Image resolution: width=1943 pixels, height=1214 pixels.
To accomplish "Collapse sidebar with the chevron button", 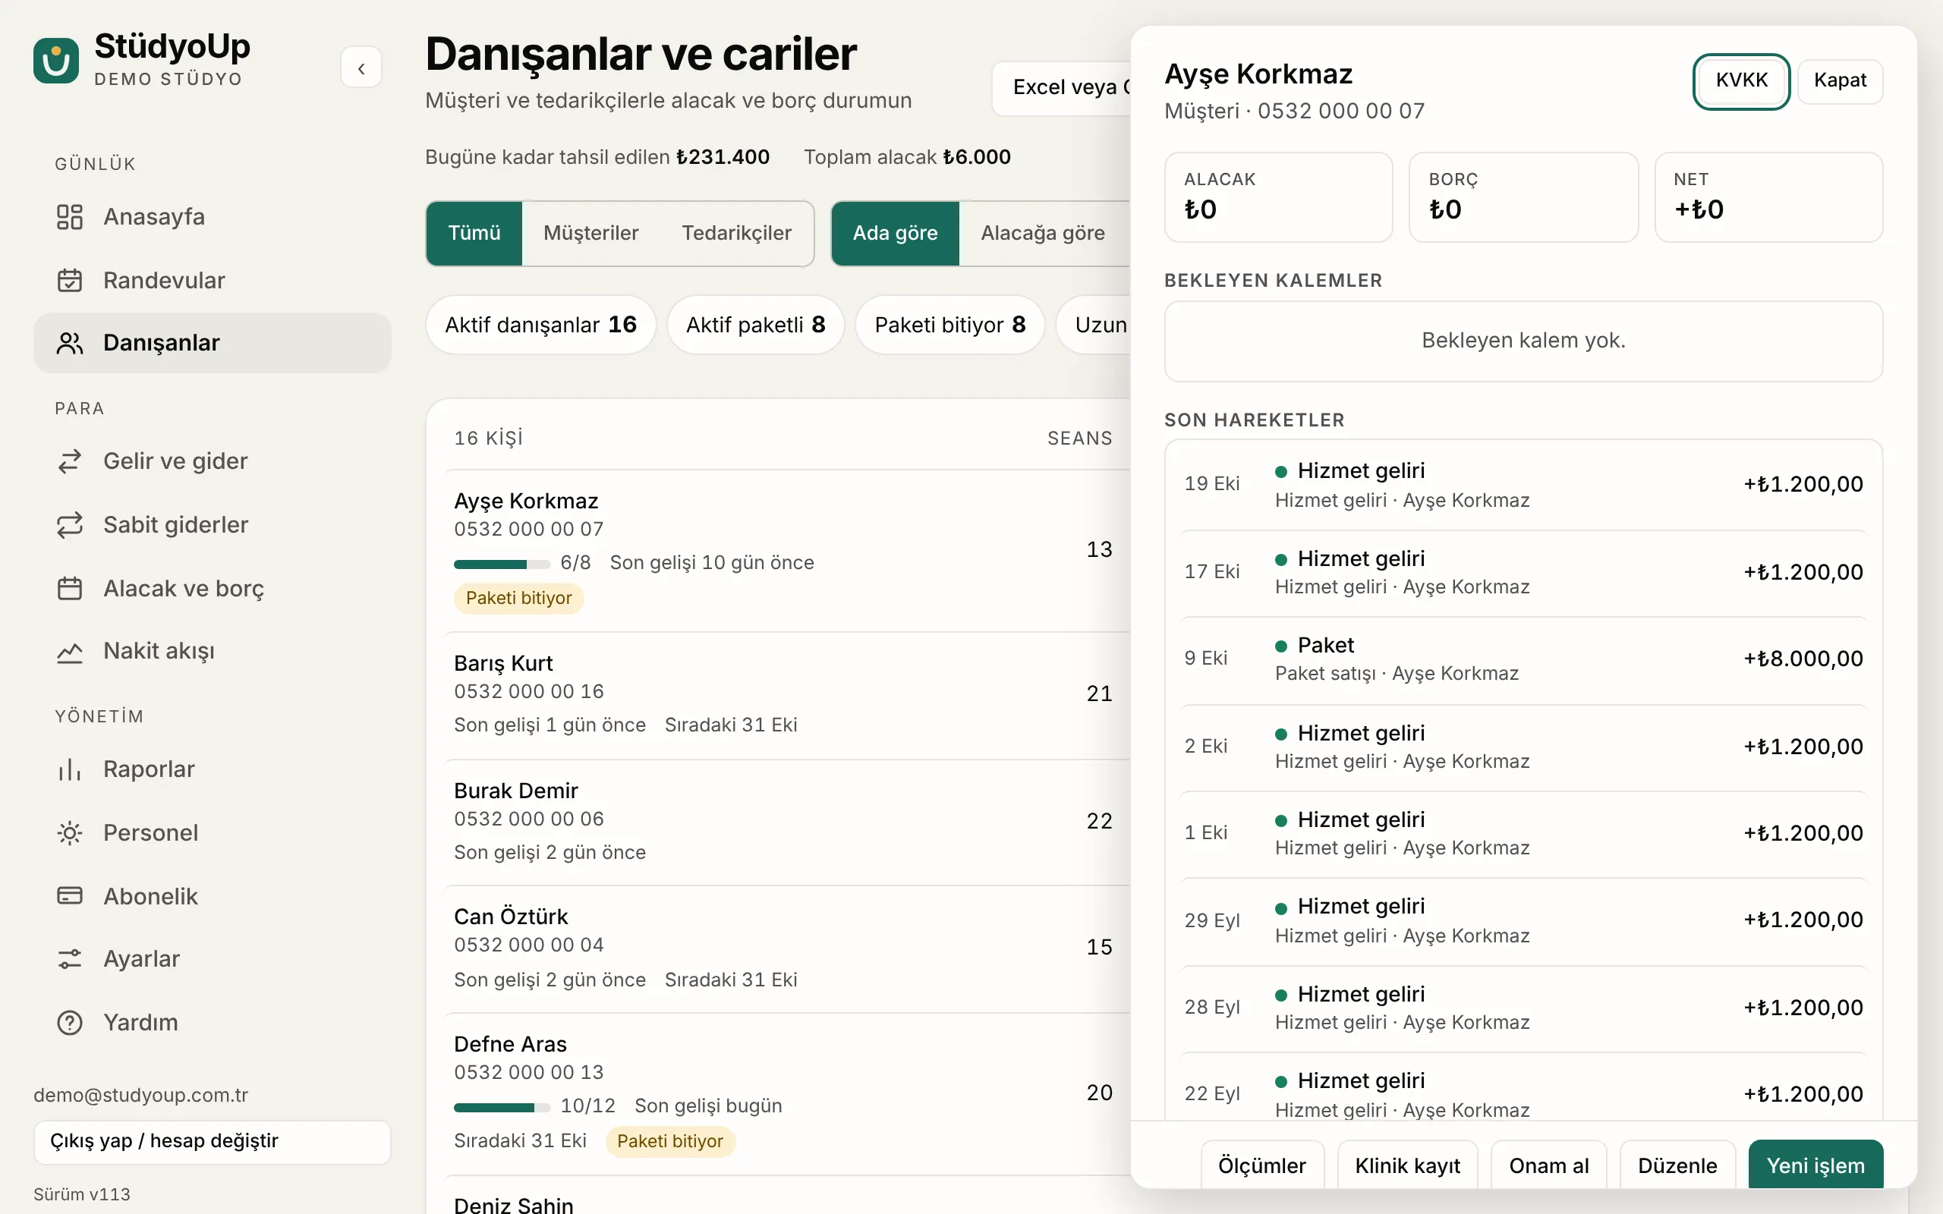I will click(361, 68).
